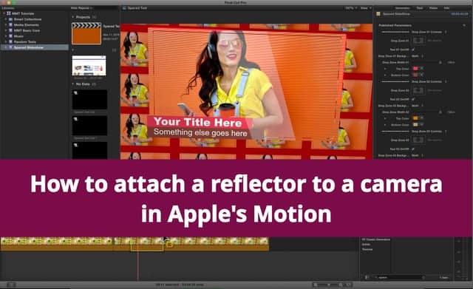
Task: Switch to the Text inspector tab
Action: [420, 8]
